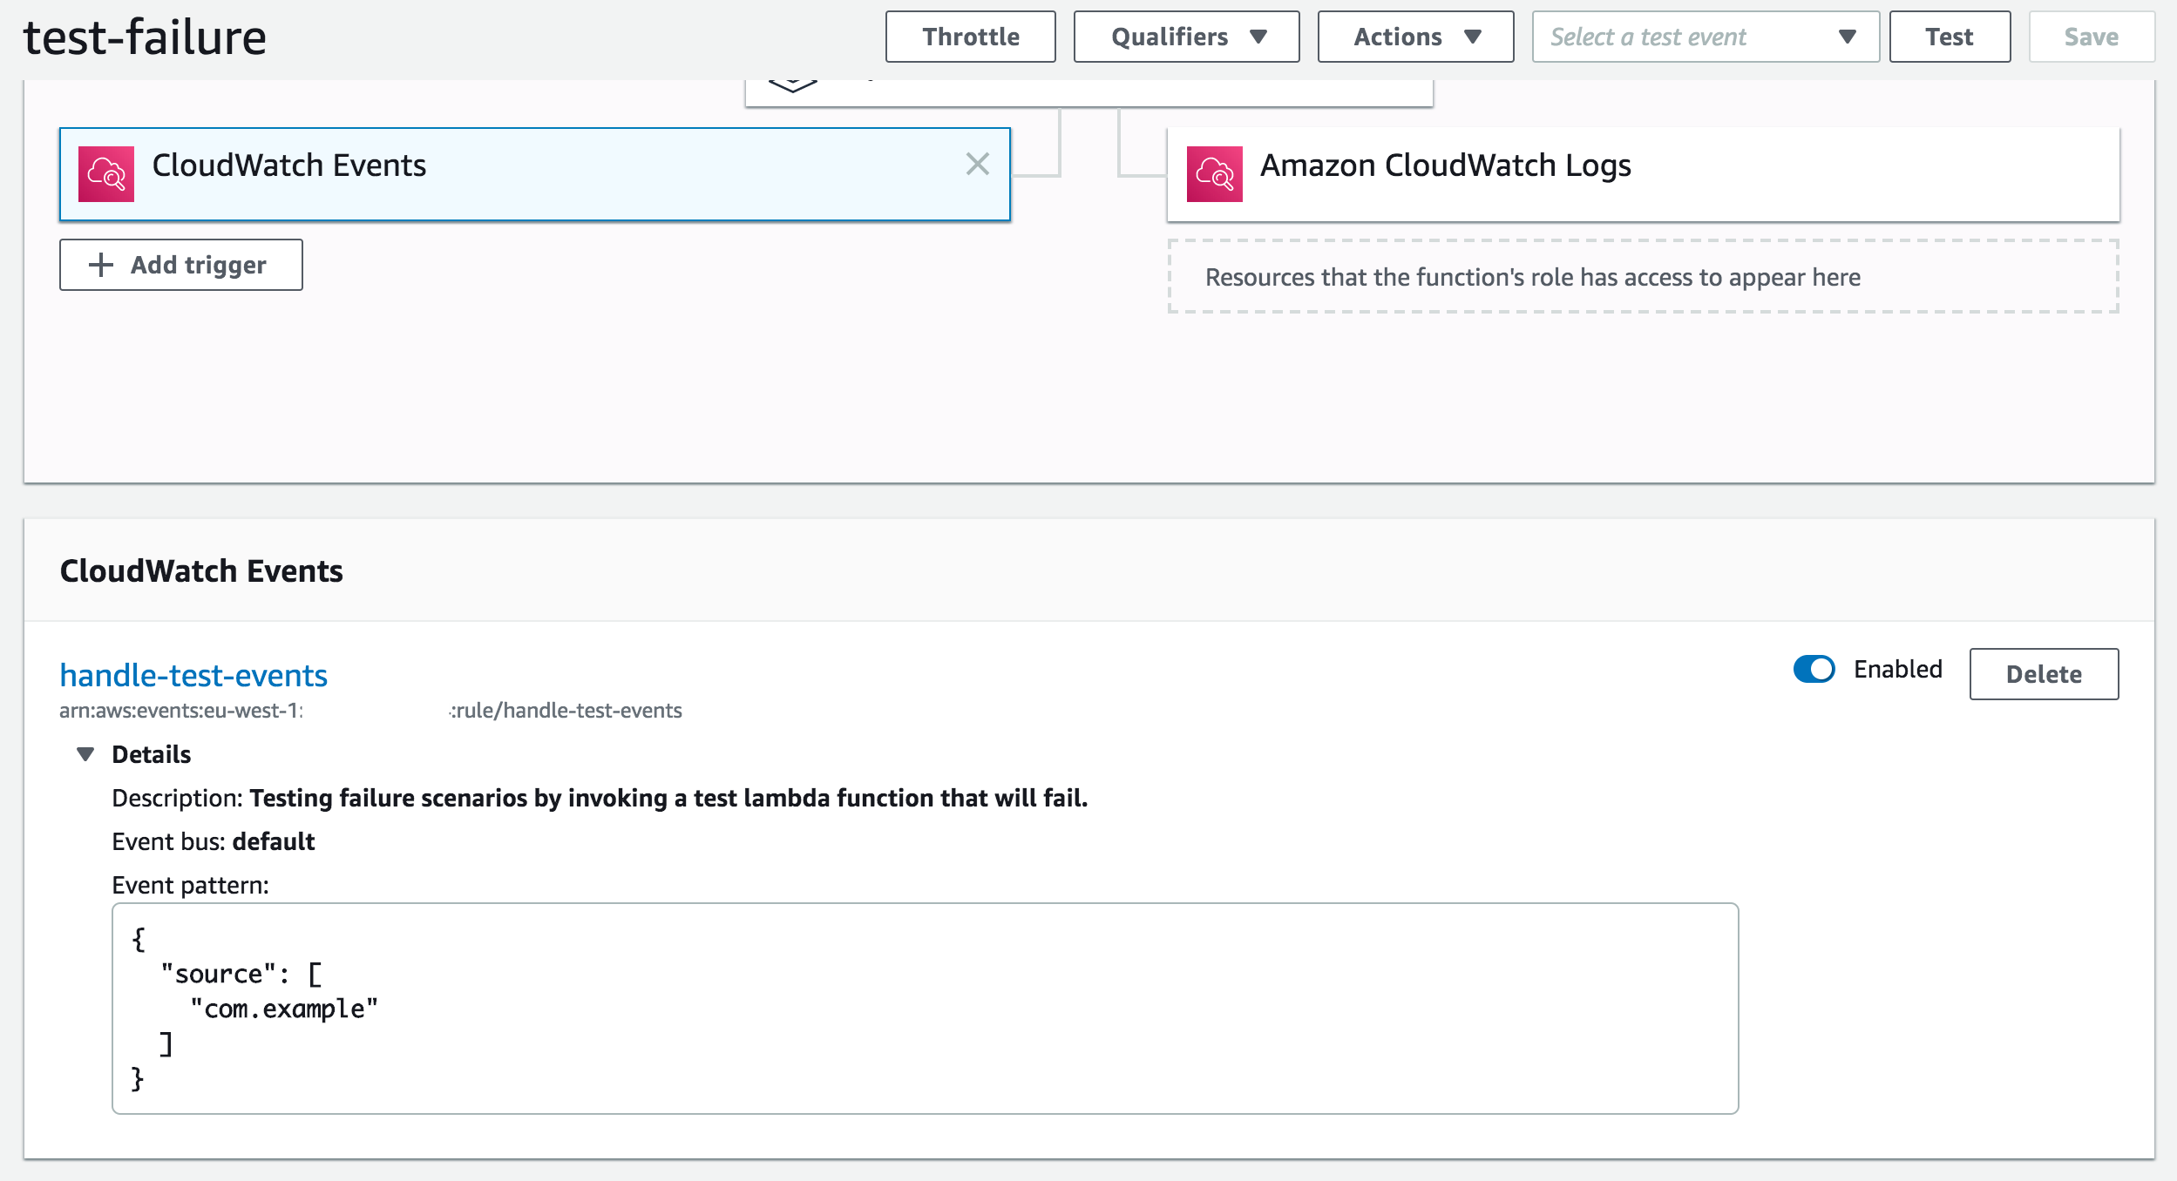Remove the CloudWatch Events trigger with X
The image size is (2177, 1181).
pos(977,164)
